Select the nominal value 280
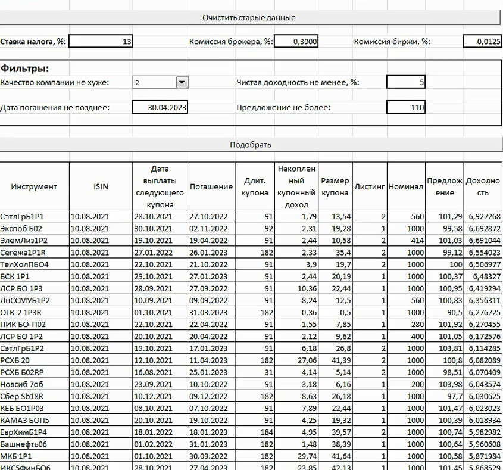The height and width of the screenshot is (470, 503). 406,324
